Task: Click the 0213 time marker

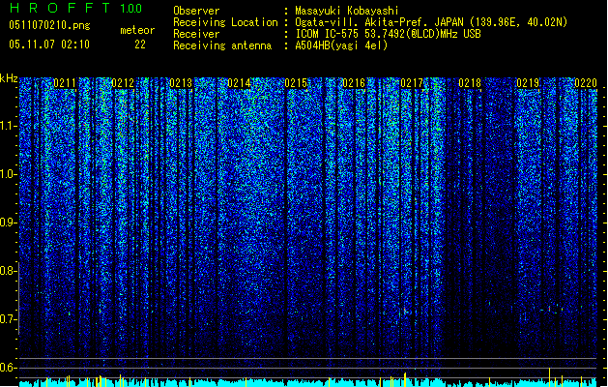Action: coord(181,83)
